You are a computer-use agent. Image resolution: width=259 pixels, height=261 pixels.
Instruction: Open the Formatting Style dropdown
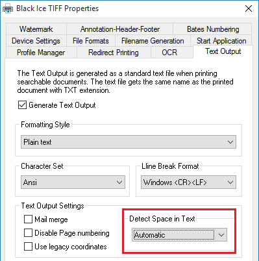(129, 142)
